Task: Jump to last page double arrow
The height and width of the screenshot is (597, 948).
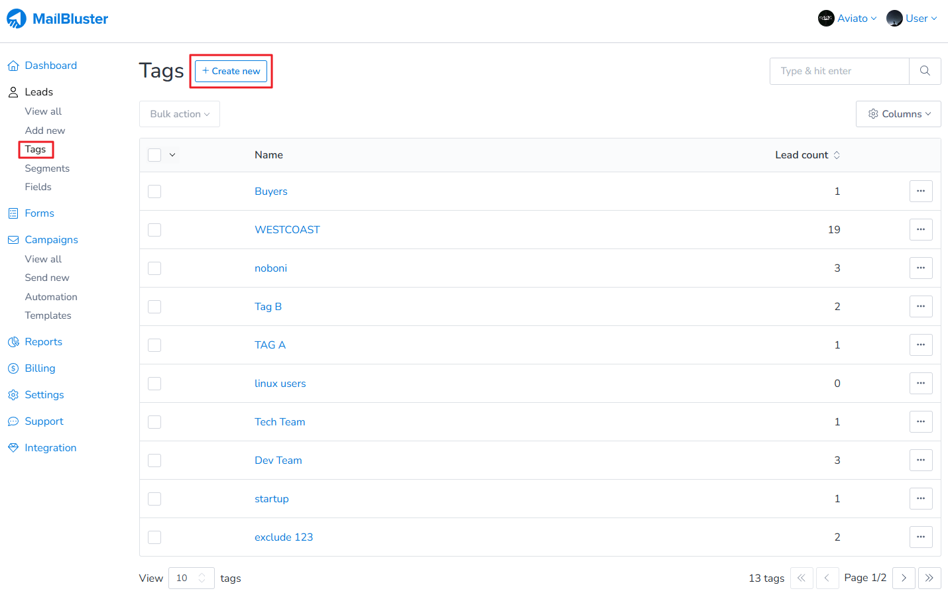Action: pyautogui.click(x=929, y=578)
